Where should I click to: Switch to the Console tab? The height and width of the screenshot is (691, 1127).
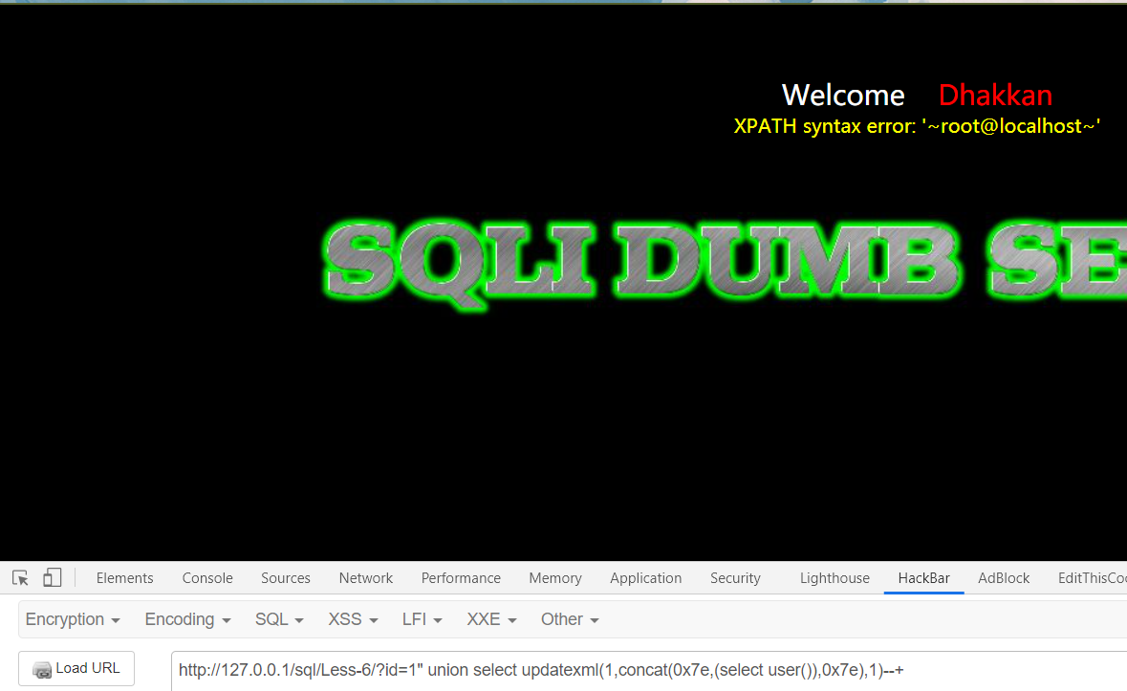pos(207,578)
